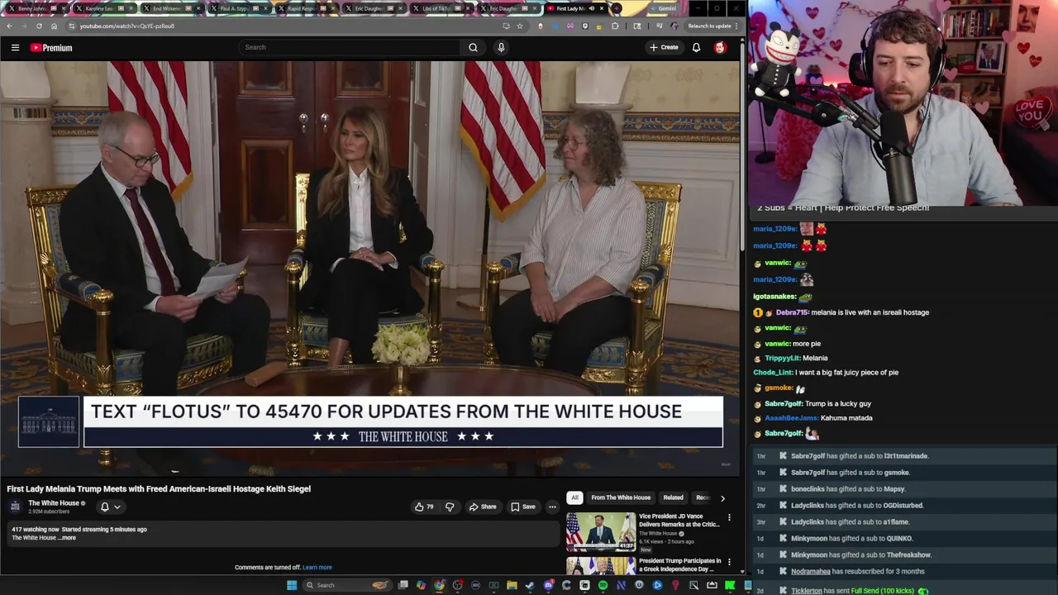
Task: Open YouTube notifications bell
Action: pyautogui.click(x=696, y=47)
